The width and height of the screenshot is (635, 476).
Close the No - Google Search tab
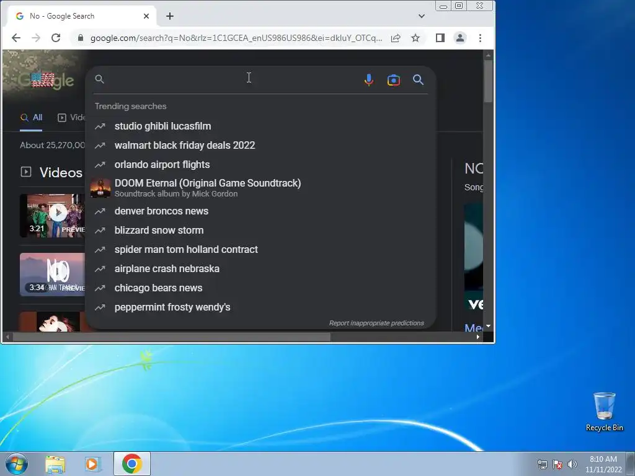(x=146, y=16)
